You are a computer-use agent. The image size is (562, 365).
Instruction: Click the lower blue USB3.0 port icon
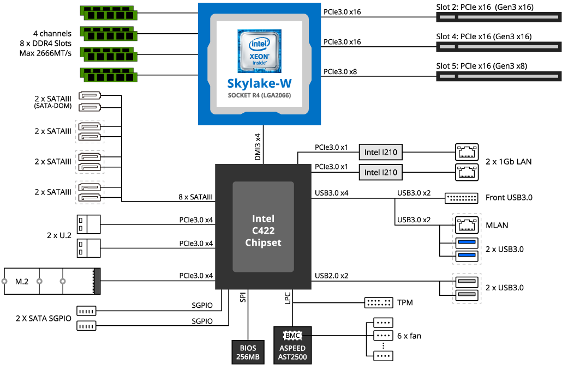pyautogui.click(x=467, y=256)
